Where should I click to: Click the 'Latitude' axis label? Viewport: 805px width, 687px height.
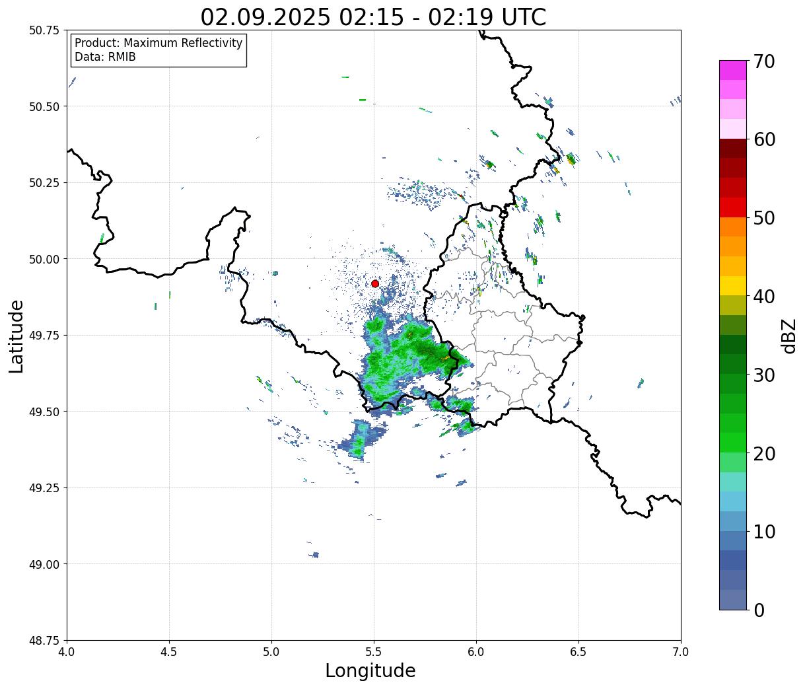tap(17, 336)
